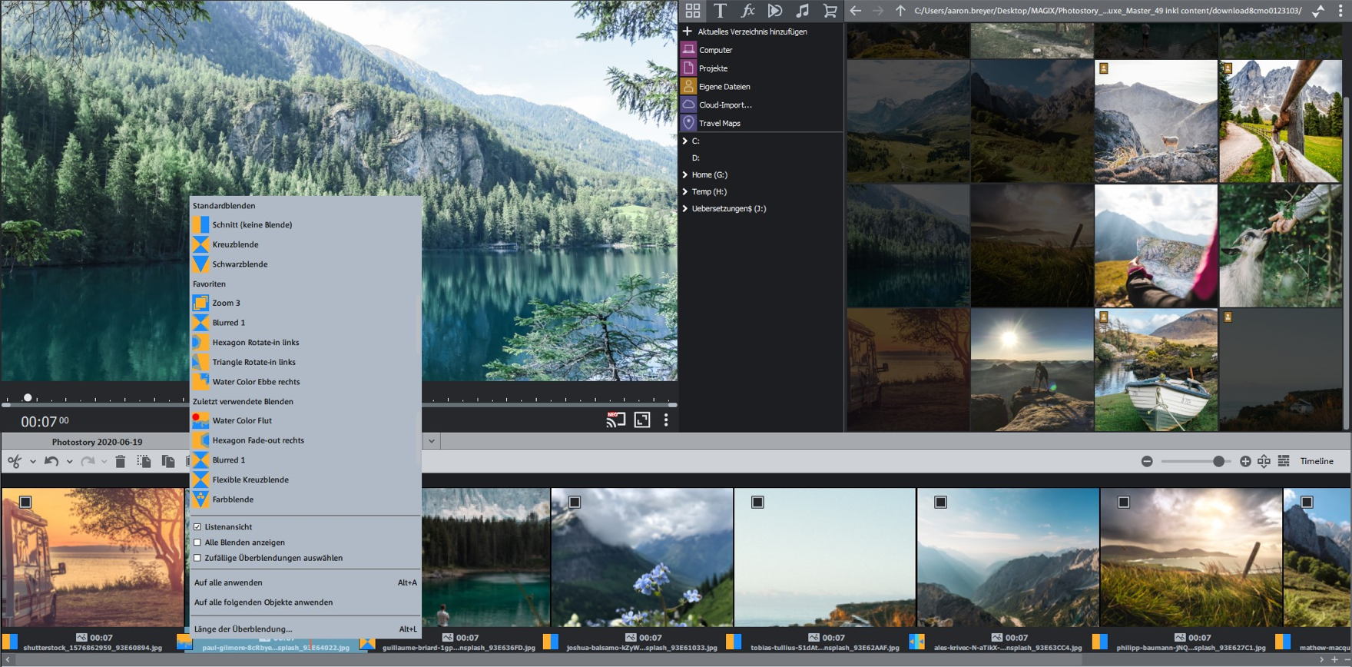Click the timeline zoom slider handle
Viewport: 1352px width, 667px height.
(x=1218, y=461)
